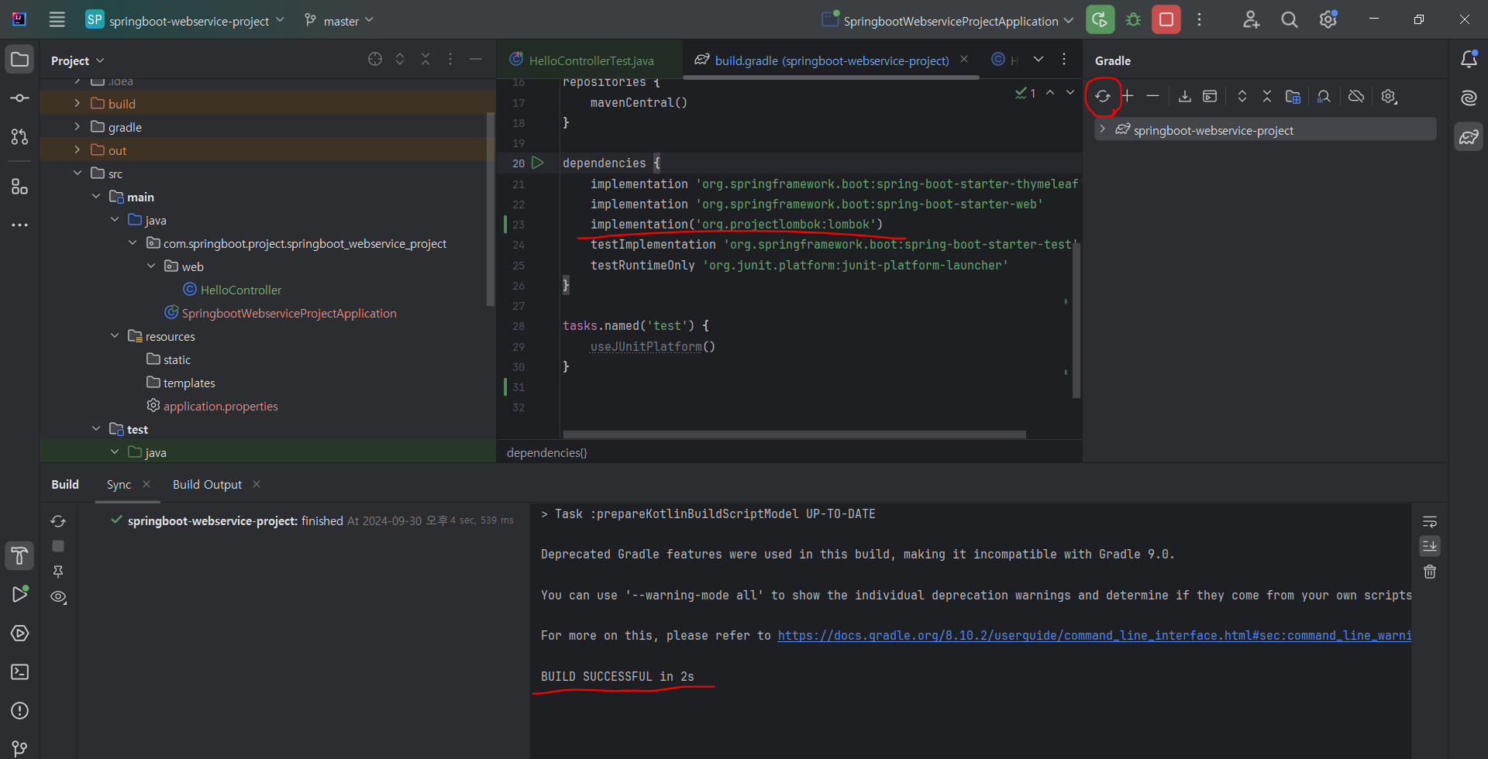
Task: Open the Problems tool window
Action: click(20, 711)
